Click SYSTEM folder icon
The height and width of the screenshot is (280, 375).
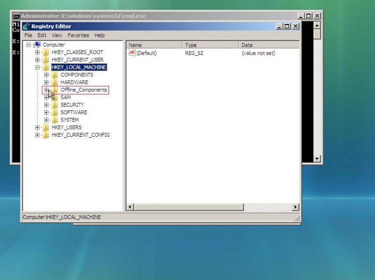pos(55,120)
